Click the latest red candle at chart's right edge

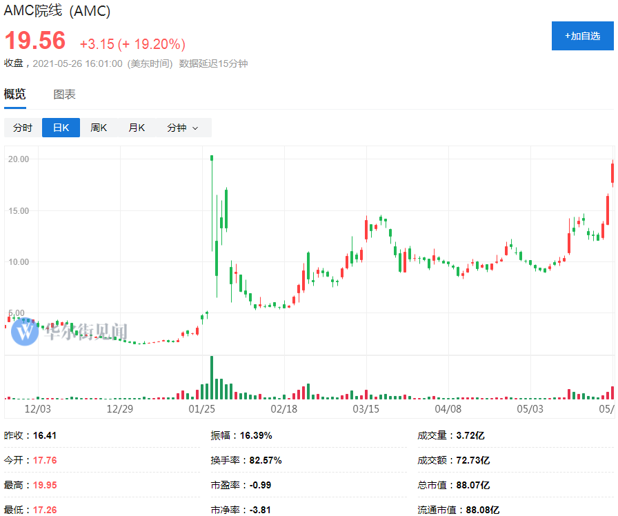[612, 173]
